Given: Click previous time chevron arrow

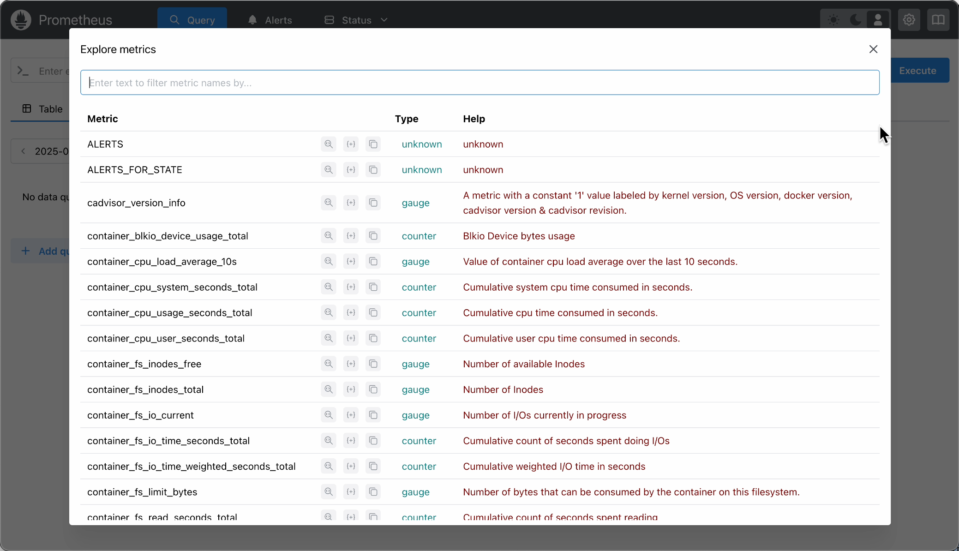Looking at the screenshot, I should tap(24, 151).
